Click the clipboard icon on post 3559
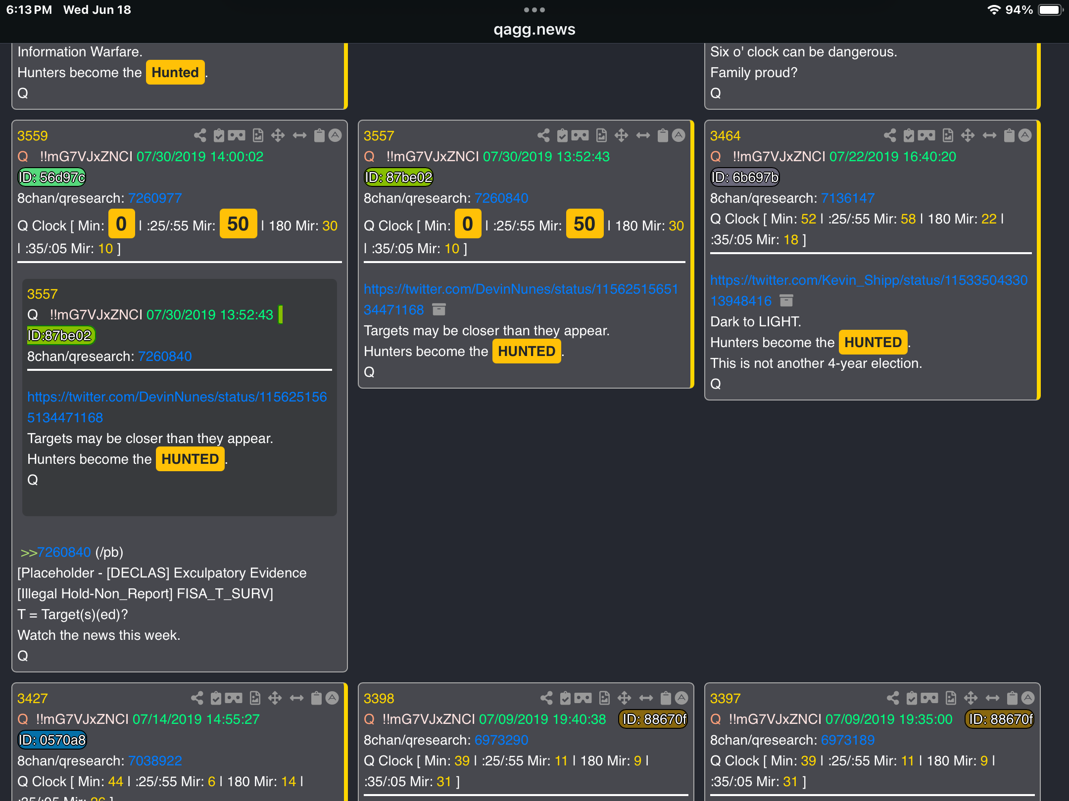1069x801 pixels. [x=320, y=135]
